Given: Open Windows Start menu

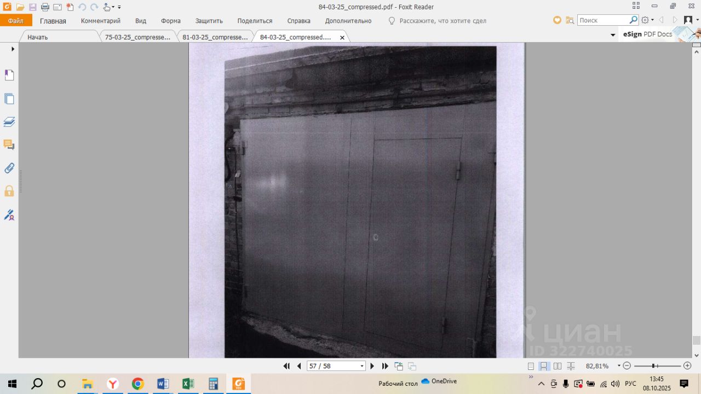Looking at the screenshot, I should tap(12, 384).
